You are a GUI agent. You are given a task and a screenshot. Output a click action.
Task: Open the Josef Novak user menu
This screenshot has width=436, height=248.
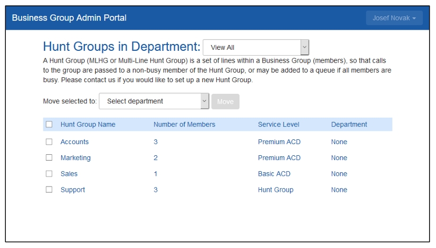point(394,18)
